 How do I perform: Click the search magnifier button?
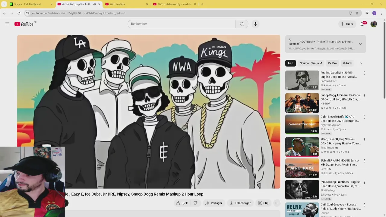pos(242,24)
